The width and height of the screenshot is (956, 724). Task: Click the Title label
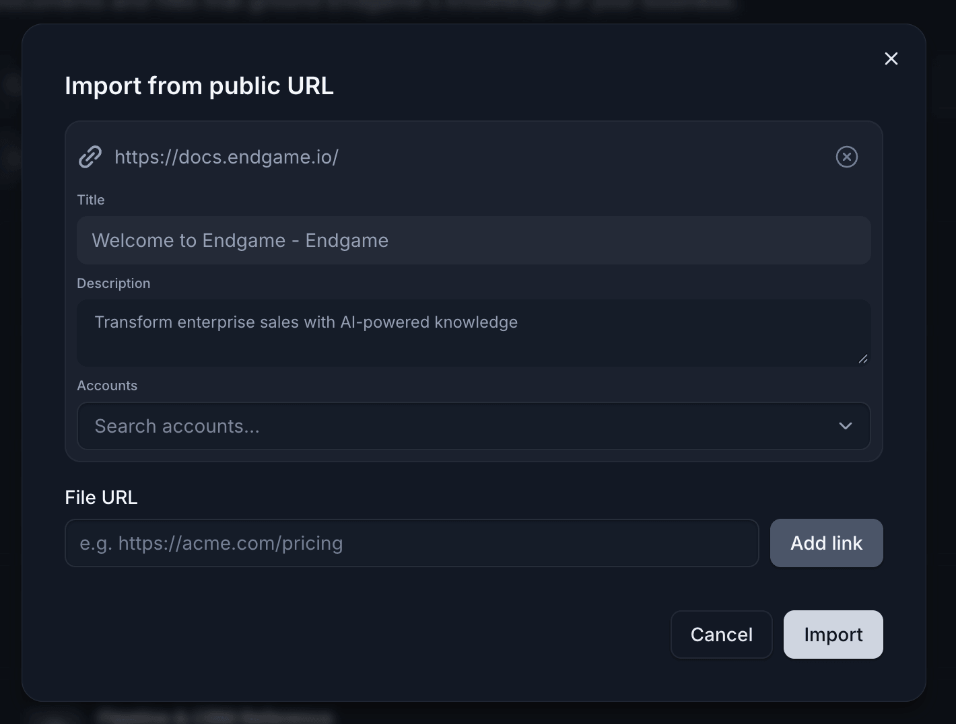pos(91,200)
